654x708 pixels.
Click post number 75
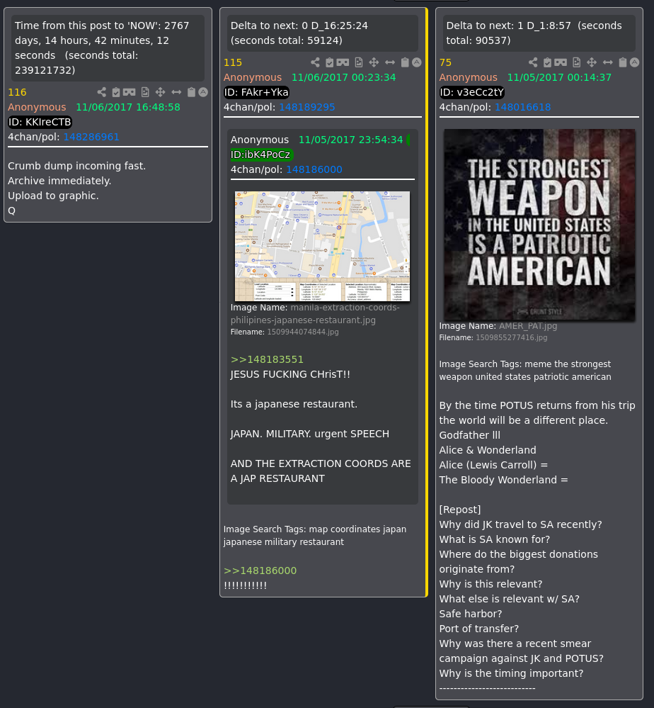pyautogui.click(x=445, y=62)
